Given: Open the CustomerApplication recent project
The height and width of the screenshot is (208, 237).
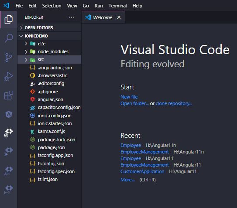Looking at the screenshot, I should pos(142,171).
